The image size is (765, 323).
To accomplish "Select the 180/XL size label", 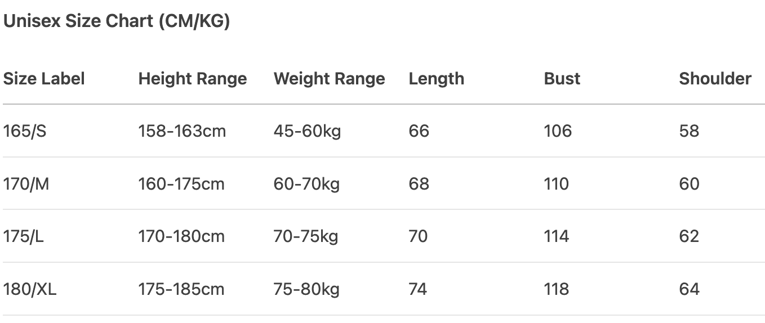I will click(30, 289).
